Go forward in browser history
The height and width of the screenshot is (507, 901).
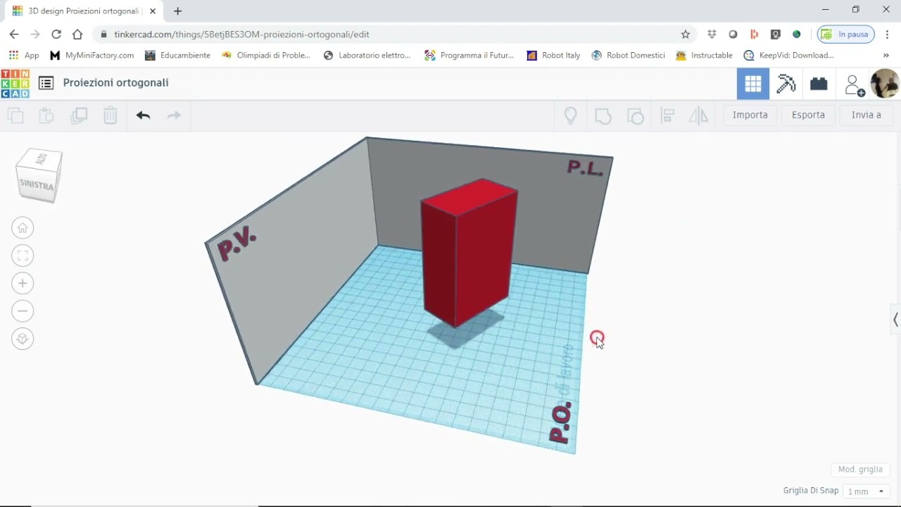tap(35, 34)
